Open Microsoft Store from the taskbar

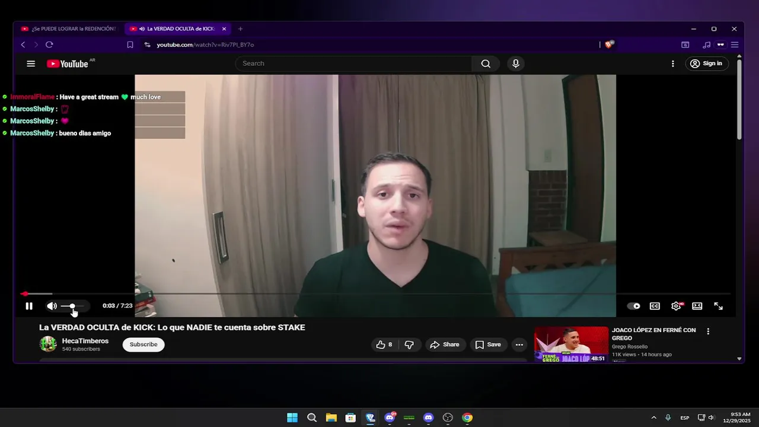pyautogui.click(x=350, y=418)
